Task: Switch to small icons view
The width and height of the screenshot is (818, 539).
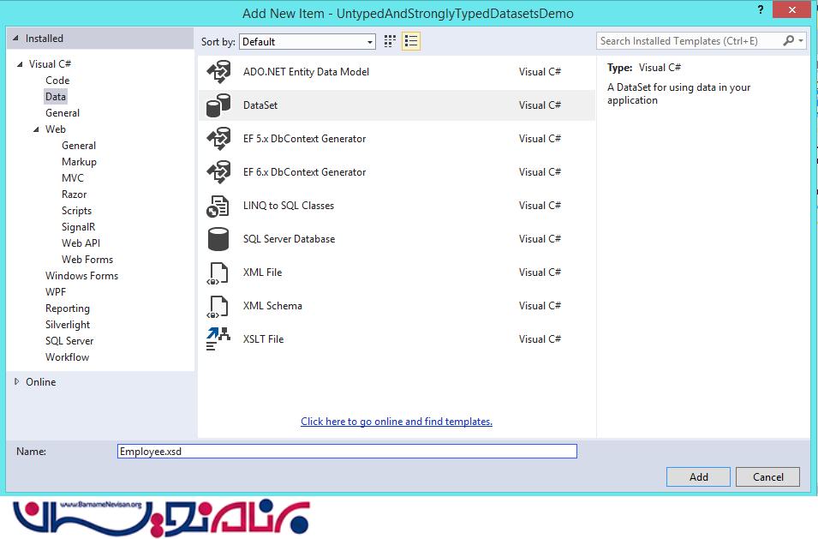Action: click(x=391, y=41)
